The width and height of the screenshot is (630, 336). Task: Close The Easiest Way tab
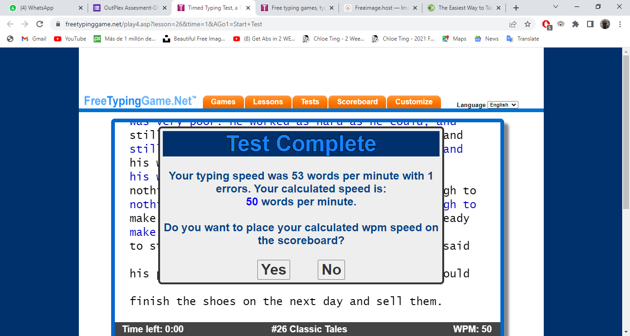(498, 8)
